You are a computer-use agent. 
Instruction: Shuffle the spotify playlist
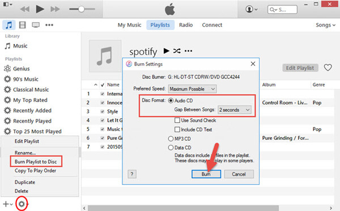tap(177, 51)
